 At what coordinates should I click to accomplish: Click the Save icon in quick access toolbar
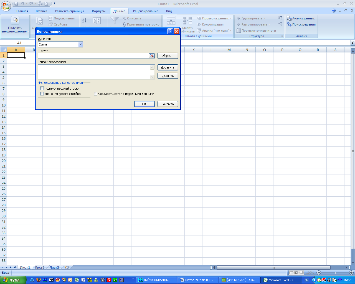tap(16, 4)
